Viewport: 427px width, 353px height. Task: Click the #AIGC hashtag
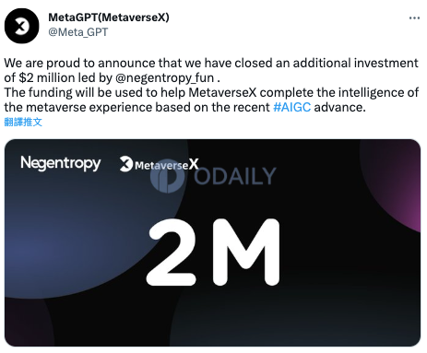(x=291, y=107)
